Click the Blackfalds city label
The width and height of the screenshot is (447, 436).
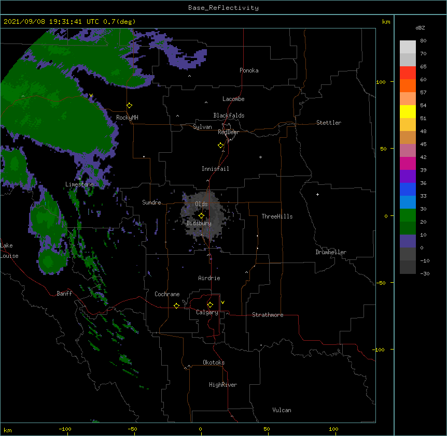pyautogui.click(x=229, y=115)
